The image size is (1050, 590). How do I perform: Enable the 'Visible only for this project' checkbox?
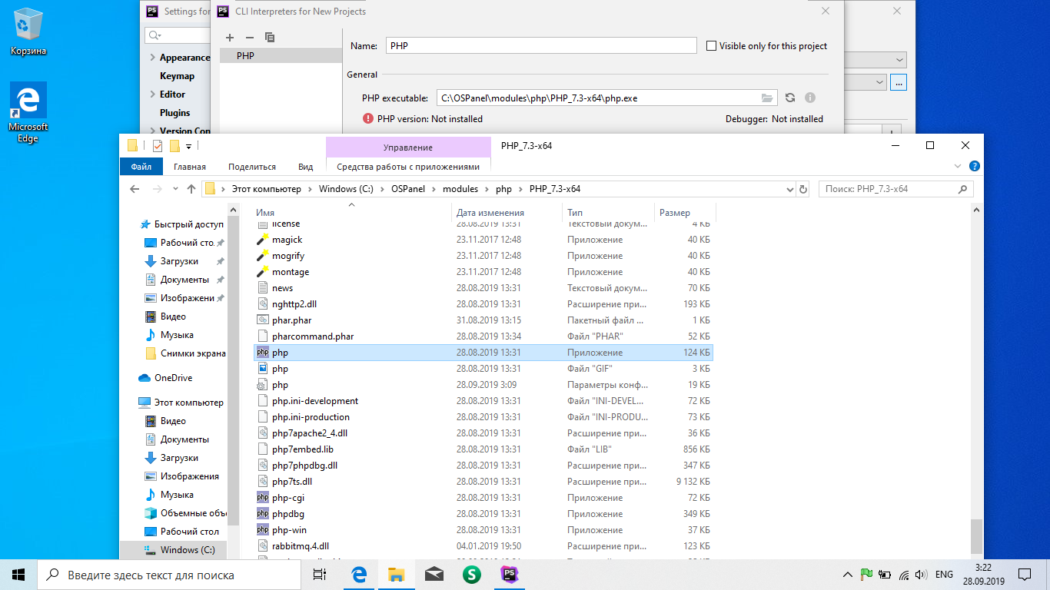(711, 45)
